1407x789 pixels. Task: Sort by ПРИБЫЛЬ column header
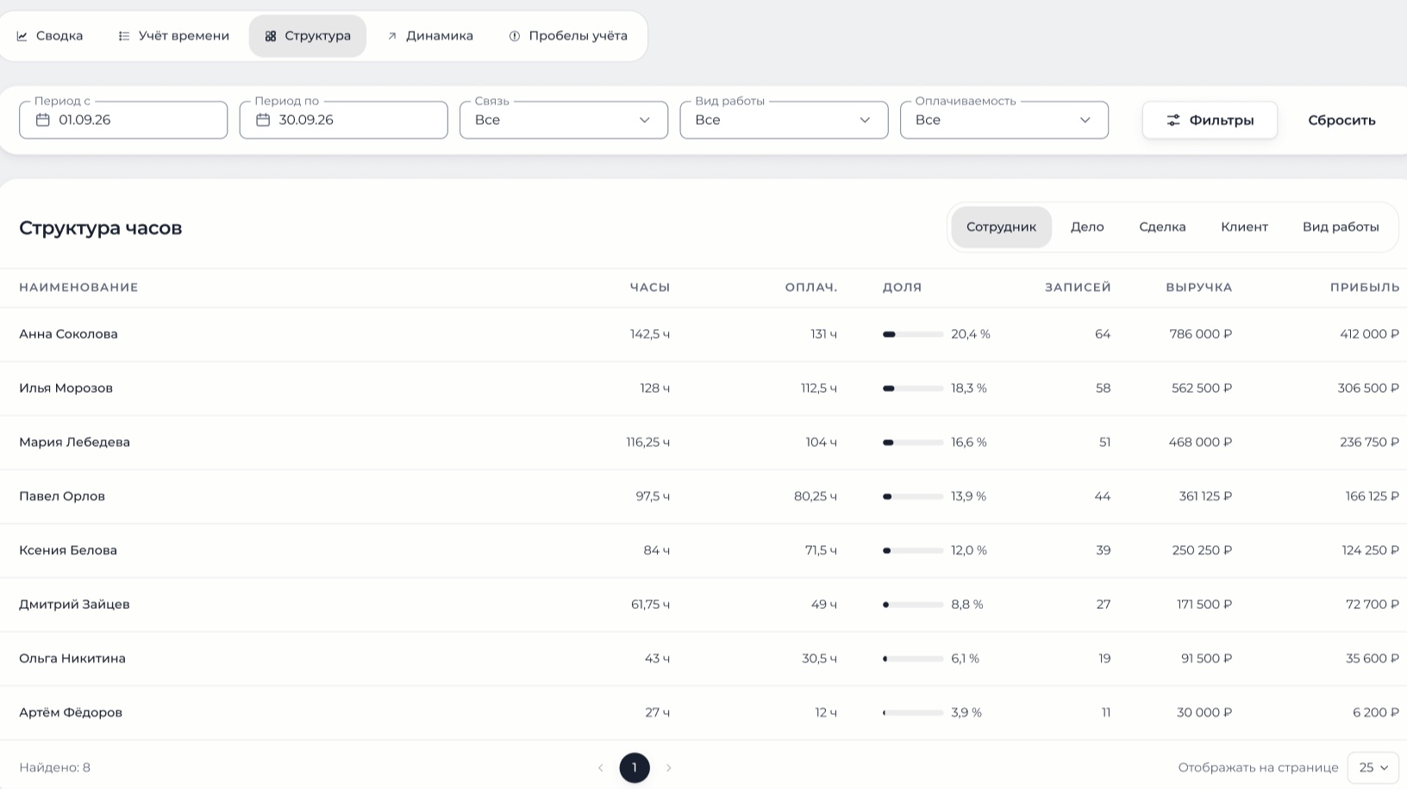click(x=1364, y=288)
